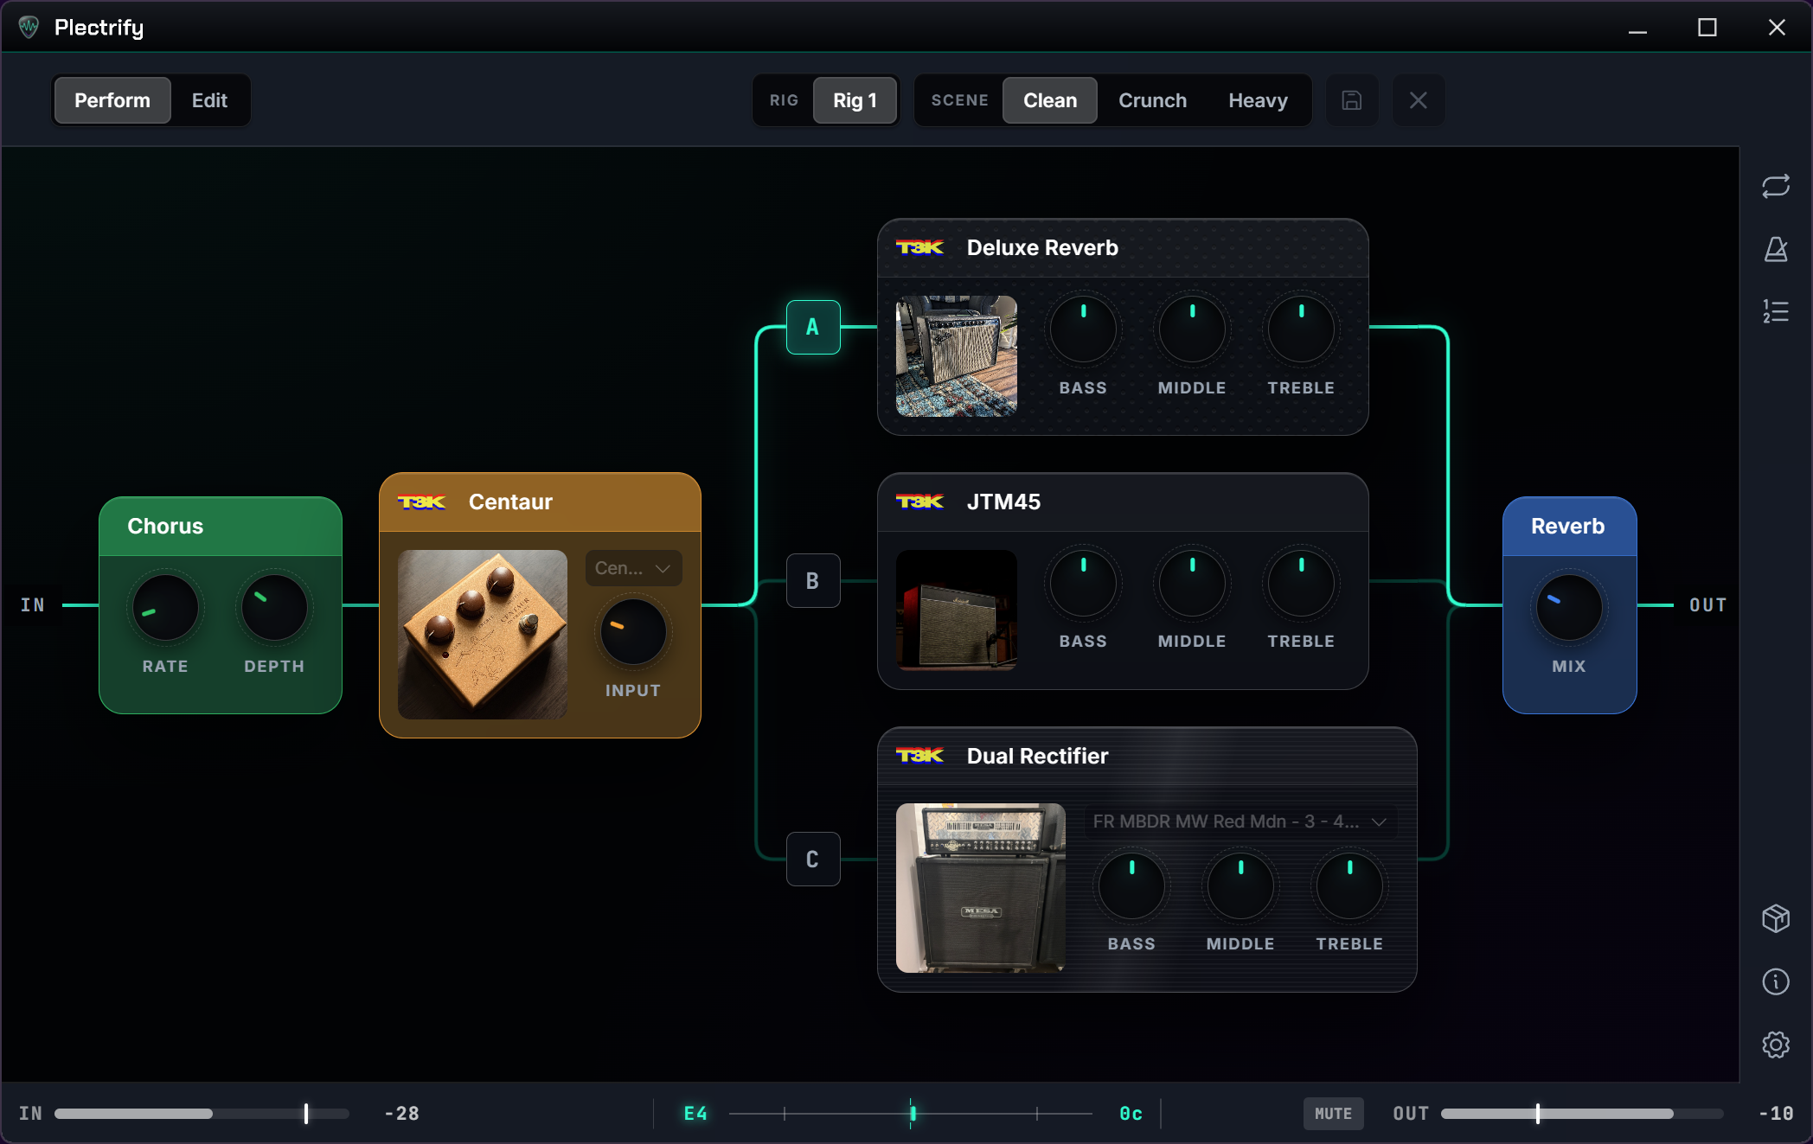Image resolution: width=1813 pixels, height=1144 pixels.
Task: Click the discard changes X icon
Action: pyautogui.click(x=1419, y=100)
